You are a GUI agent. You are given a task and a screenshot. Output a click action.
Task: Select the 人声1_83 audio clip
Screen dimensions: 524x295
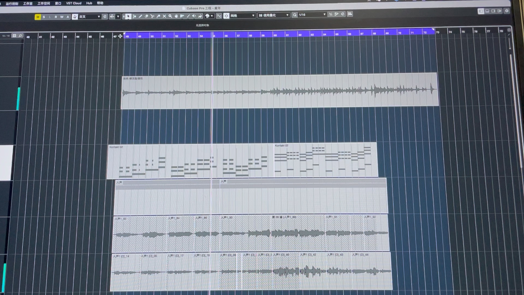[x=139, y=234]
